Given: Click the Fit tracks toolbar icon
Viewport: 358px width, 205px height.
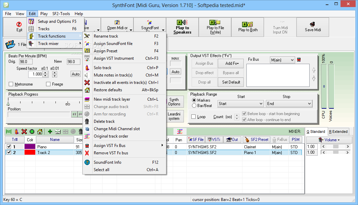Looking at the screenshot, I should [x=9, y=132].
